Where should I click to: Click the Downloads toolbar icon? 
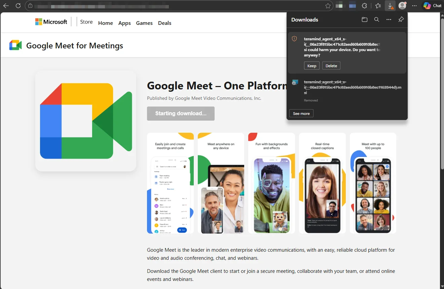390,5
